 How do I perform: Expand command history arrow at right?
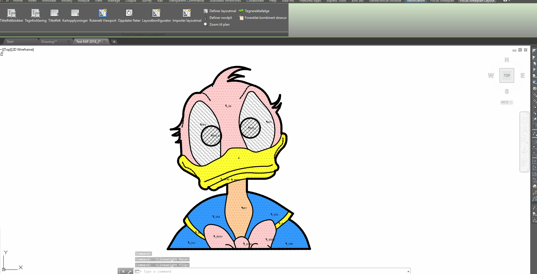click(x=408, y=271)
